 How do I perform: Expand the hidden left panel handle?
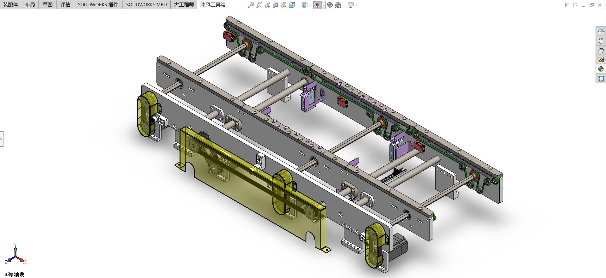(x=2, y=139)
